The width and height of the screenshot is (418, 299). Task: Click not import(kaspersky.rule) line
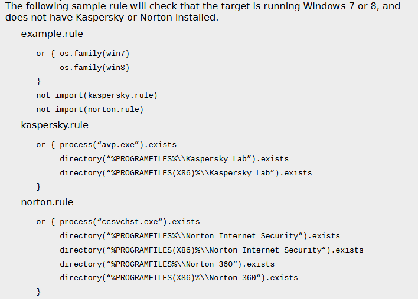pyautogui.click(x=97, y=95)
